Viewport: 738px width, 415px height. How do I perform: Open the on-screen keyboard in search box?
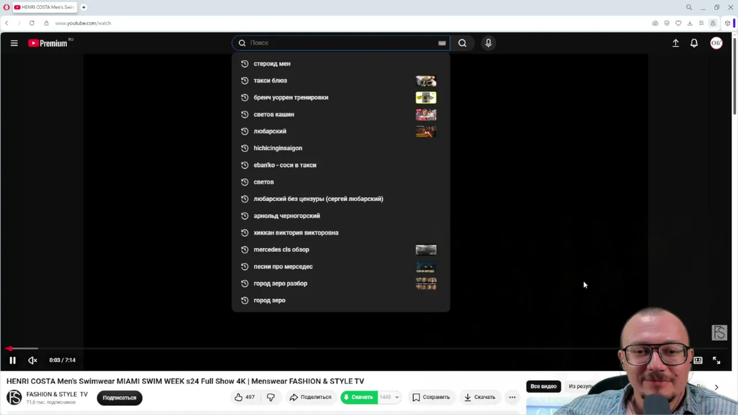[x=442, y=43]
